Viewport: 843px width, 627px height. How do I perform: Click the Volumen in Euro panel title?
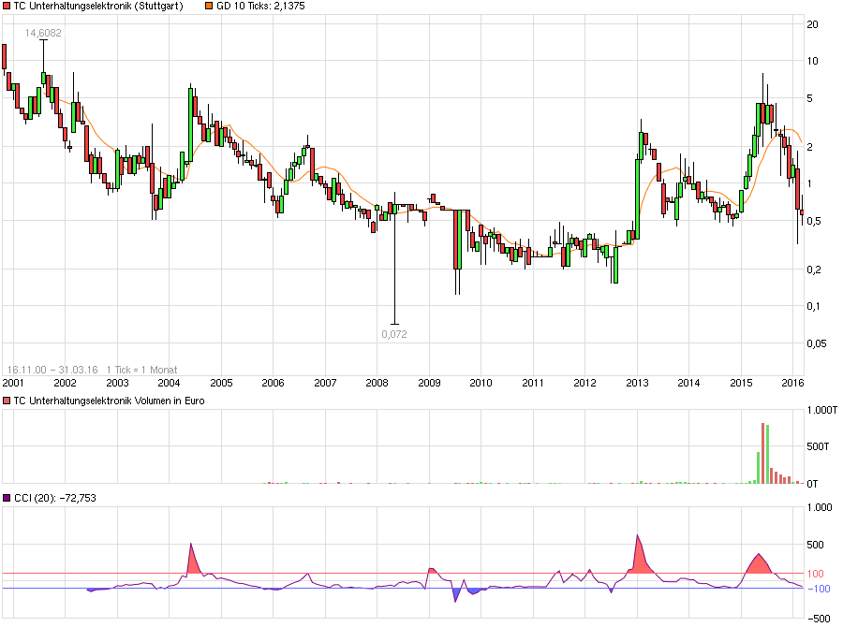(110, 401)
